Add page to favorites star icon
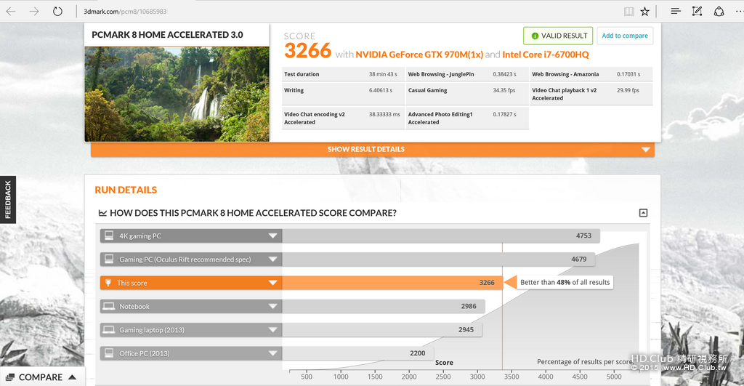This screenshot has width=744, height=386. point(644,12)
